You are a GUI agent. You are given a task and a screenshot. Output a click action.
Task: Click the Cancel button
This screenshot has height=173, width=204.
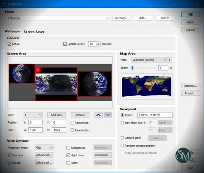tap(191, 30)
